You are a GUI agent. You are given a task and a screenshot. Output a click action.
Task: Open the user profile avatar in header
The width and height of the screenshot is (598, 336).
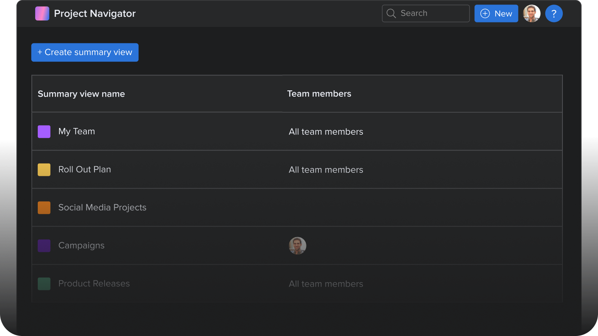click(x=531, y=14)
